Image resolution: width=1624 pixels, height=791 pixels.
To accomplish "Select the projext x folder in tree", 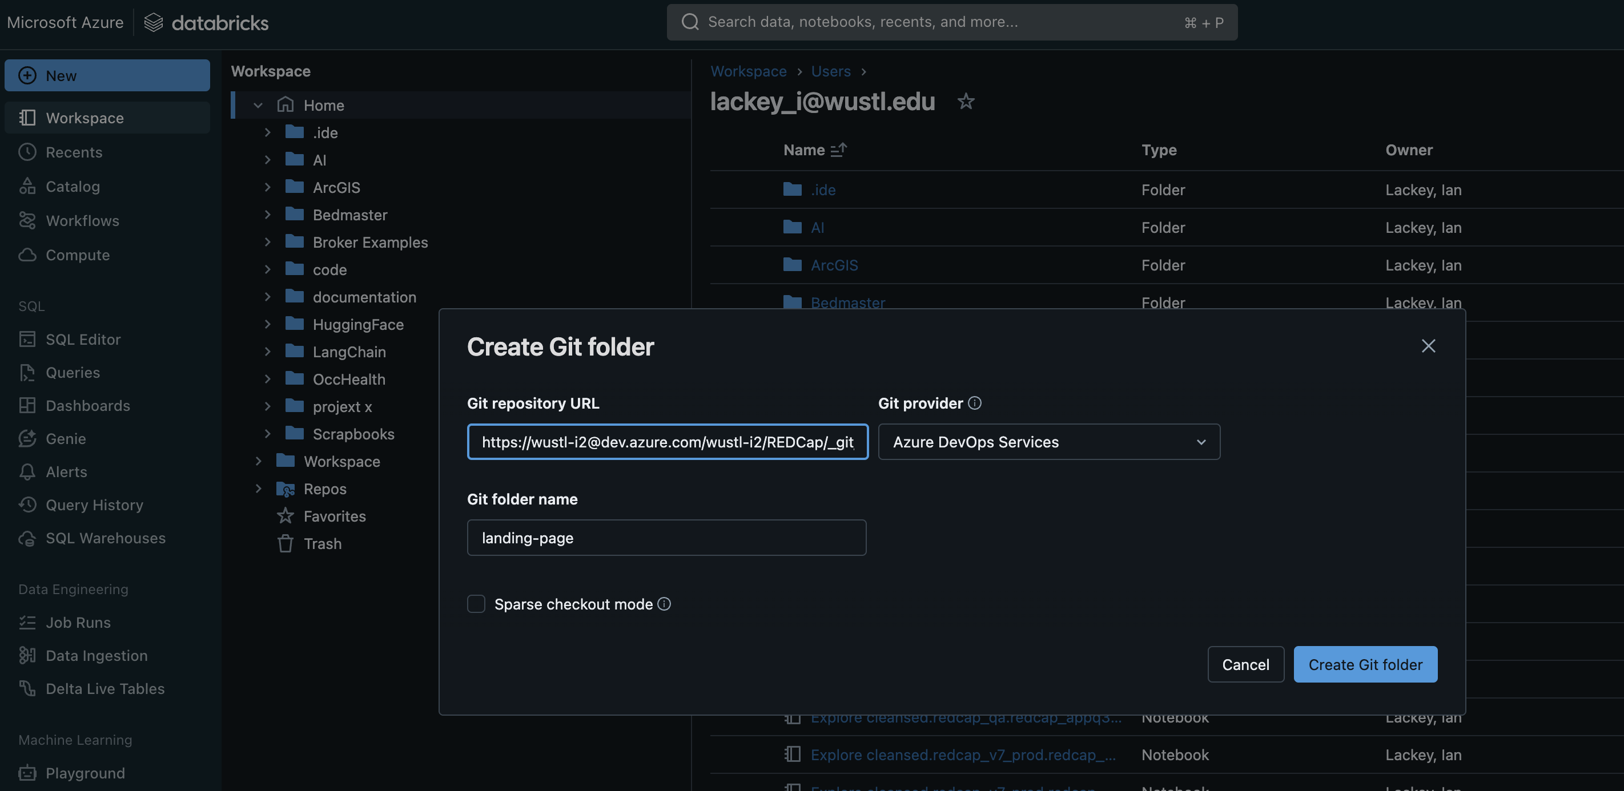I will 341,406.
